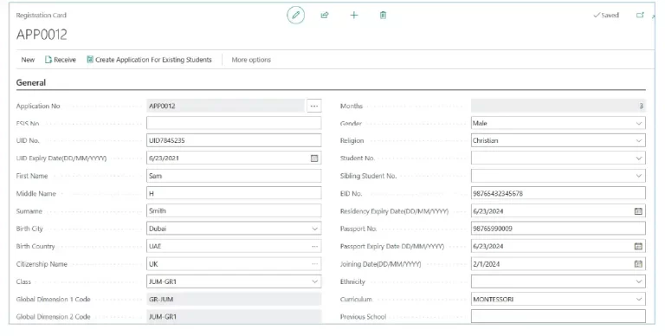665x336 pixels.
Task: Collapse the General section heading
Action: point(31,83)
